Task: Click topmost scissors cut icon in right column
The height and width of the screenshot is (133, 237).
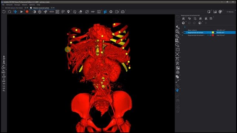Action: [178, 27]
